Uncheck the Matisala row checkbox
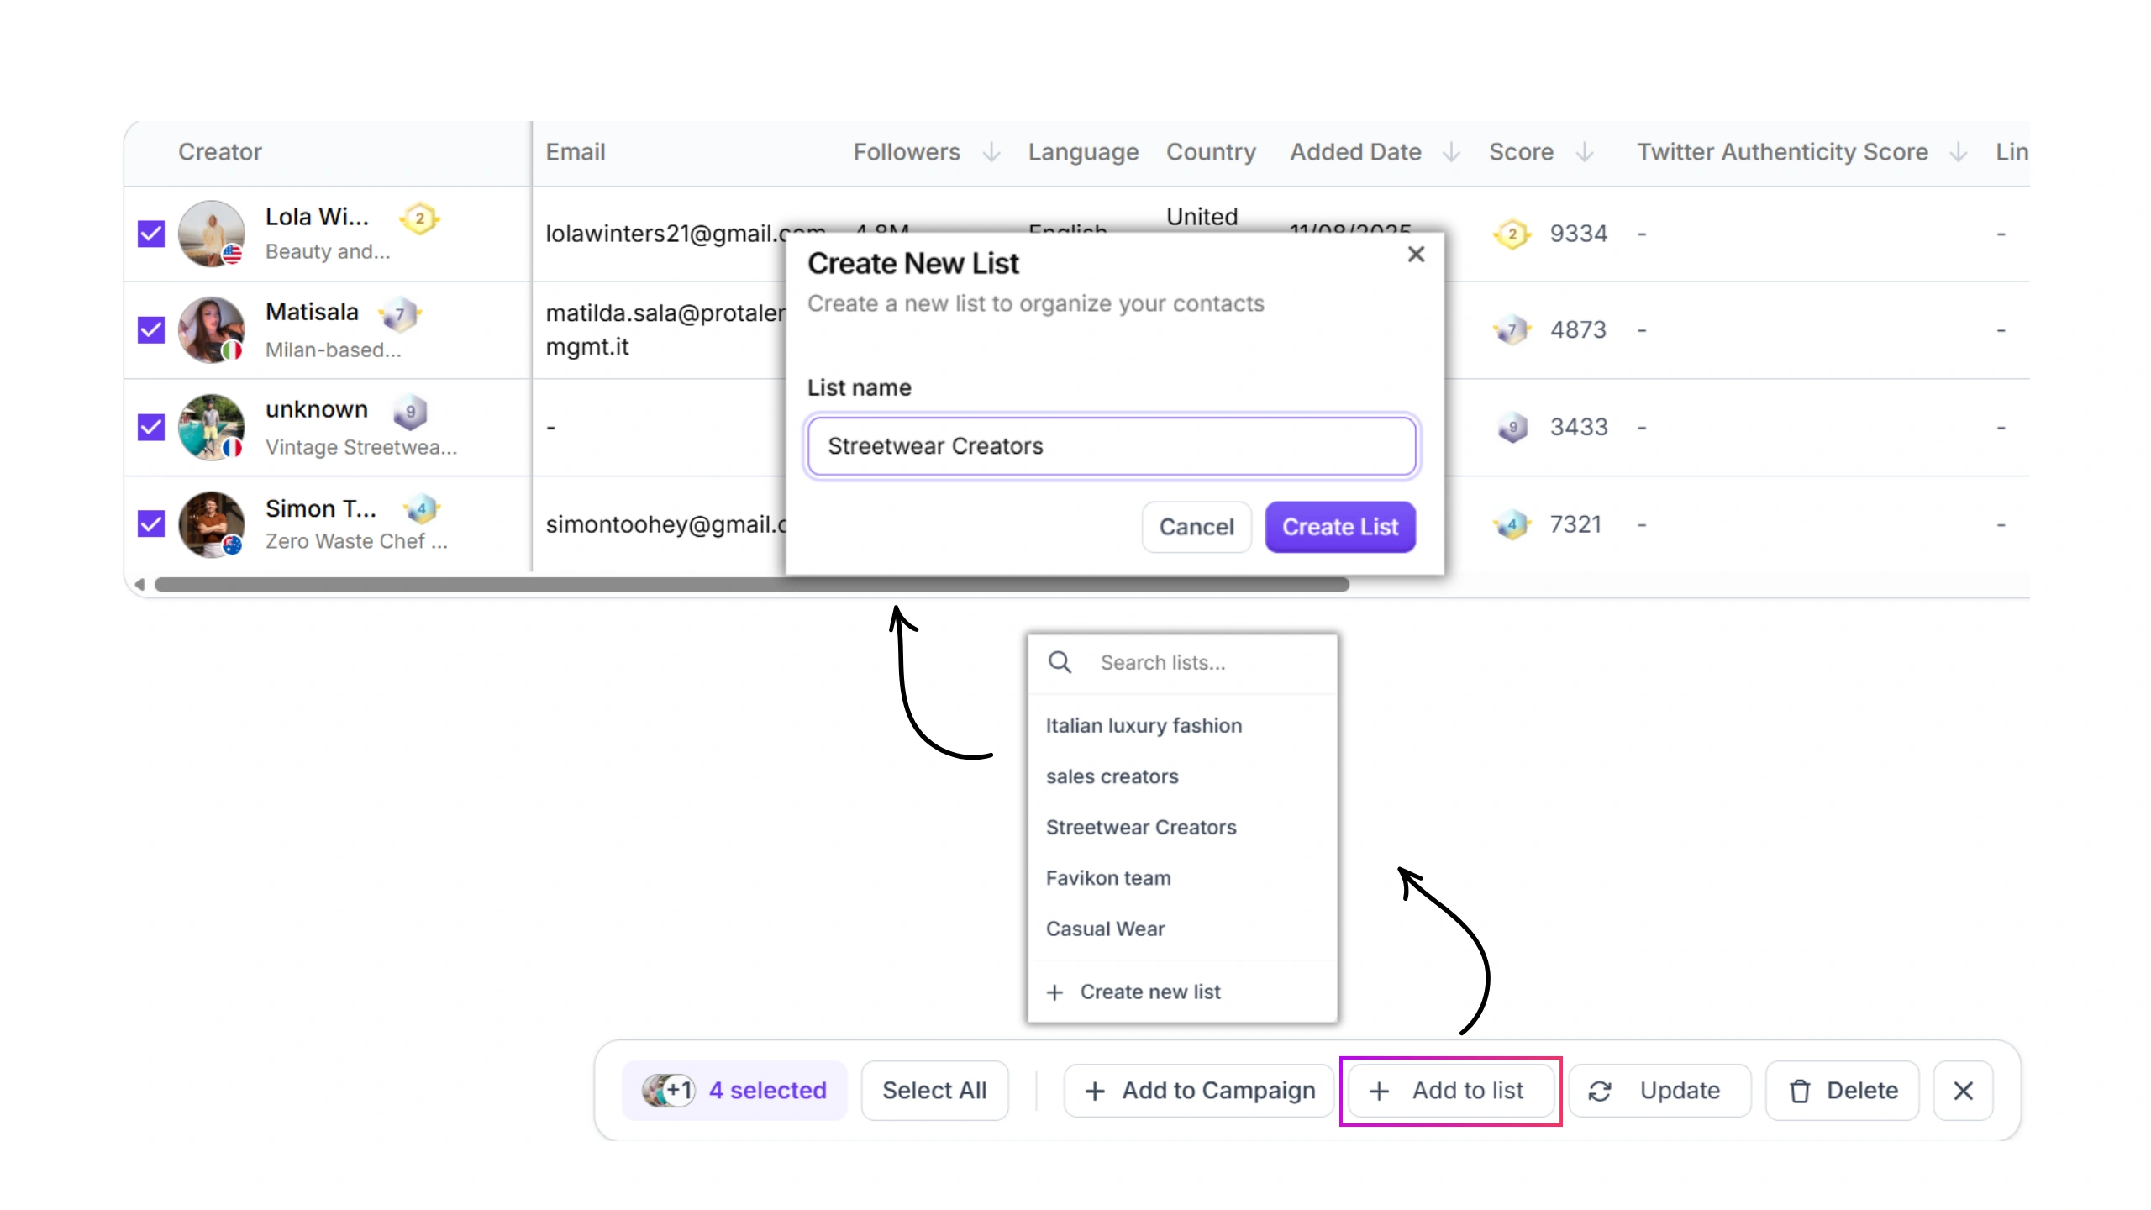The image size is (2151, 1210). click(151, 329)
